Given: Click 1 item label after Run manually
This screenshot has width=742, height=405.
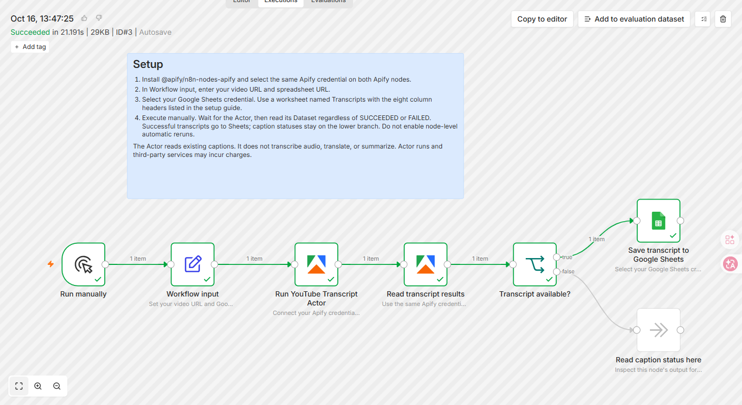Looking at the screenshot, I should coord(138,259).
